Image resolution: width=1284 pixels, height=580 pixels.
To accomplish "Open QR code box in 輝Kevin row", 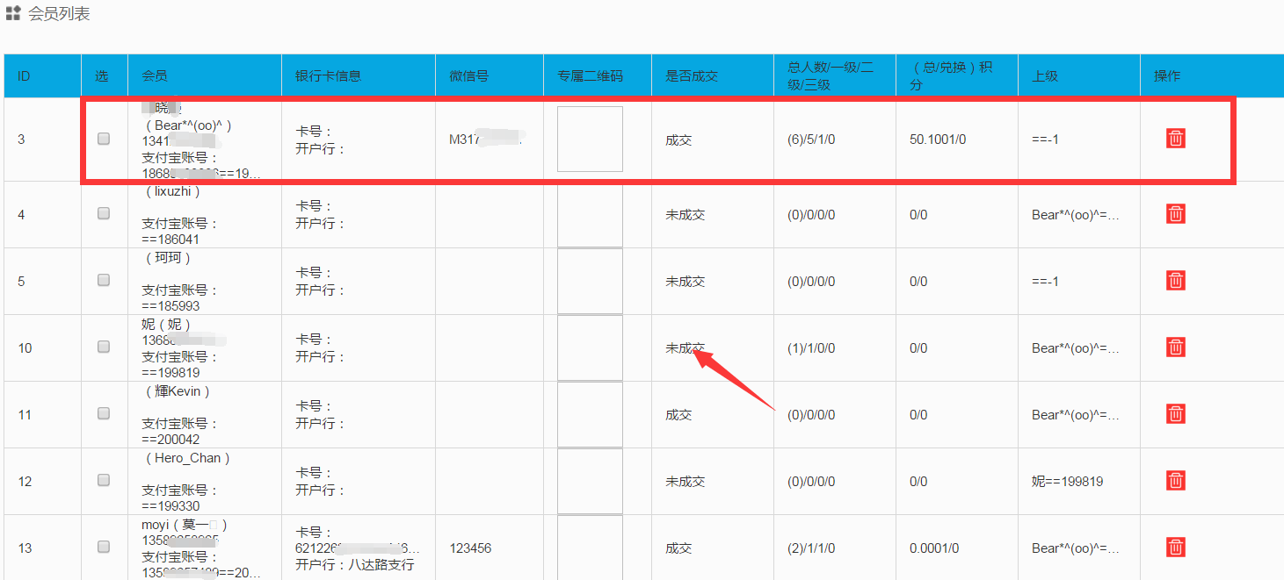I will [590, 414].
